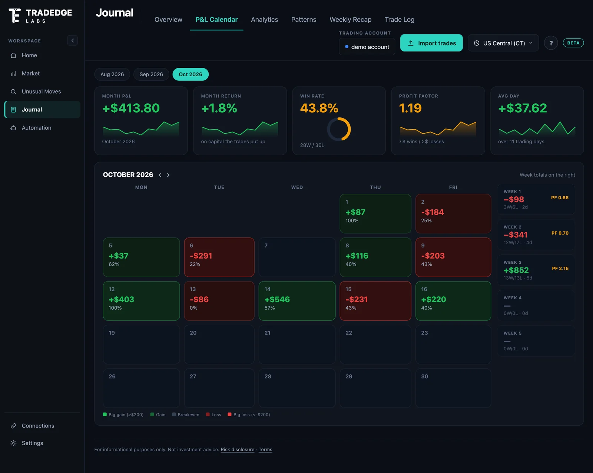Viewport: 593px width, 473px height.
Task: Open October 12 day cell with +$403
Action: coord(141,301)
